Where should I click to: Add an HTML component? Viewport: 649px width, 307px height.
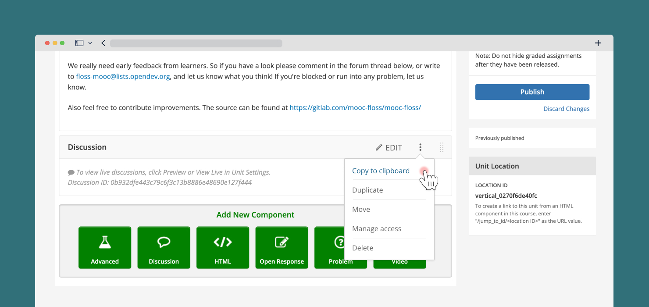[x=223, y=248]
